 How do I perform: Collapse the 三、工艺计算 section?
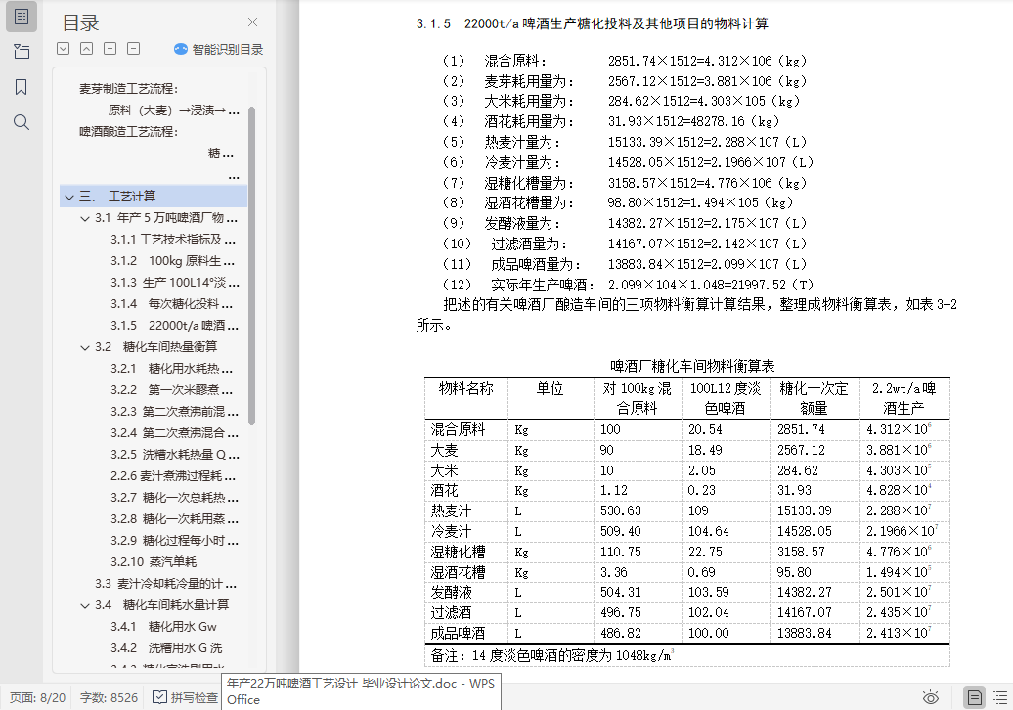point(69,197)
